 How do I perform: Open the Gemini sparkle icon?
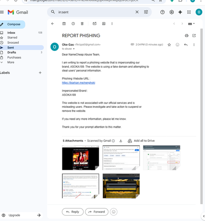180,12
